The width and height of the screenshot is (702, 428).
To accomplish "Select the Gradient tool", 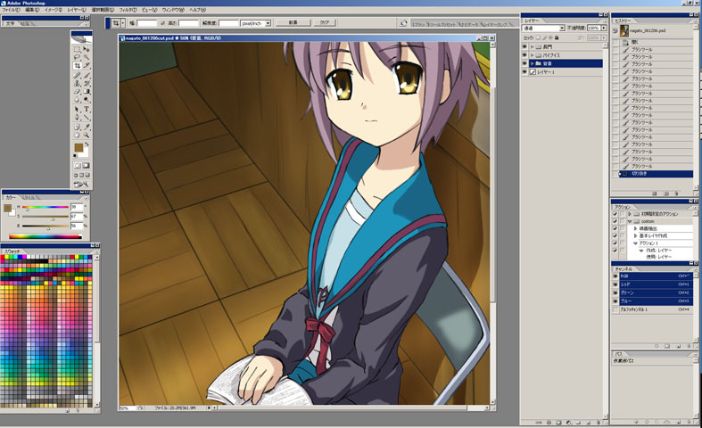I will click(x=87, y=91).
